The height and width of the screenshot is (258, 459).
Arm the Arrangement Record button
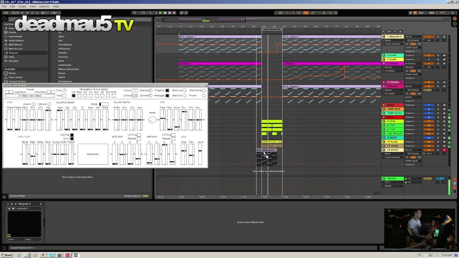click(x=170, y=13)
